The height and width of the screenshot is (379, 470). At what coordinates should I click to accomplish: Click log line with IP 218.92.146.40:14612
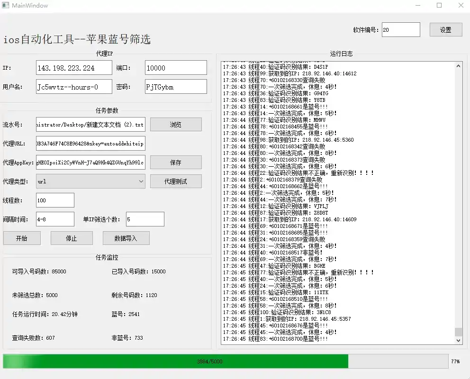pyautogui.click(x=290, y=73)
